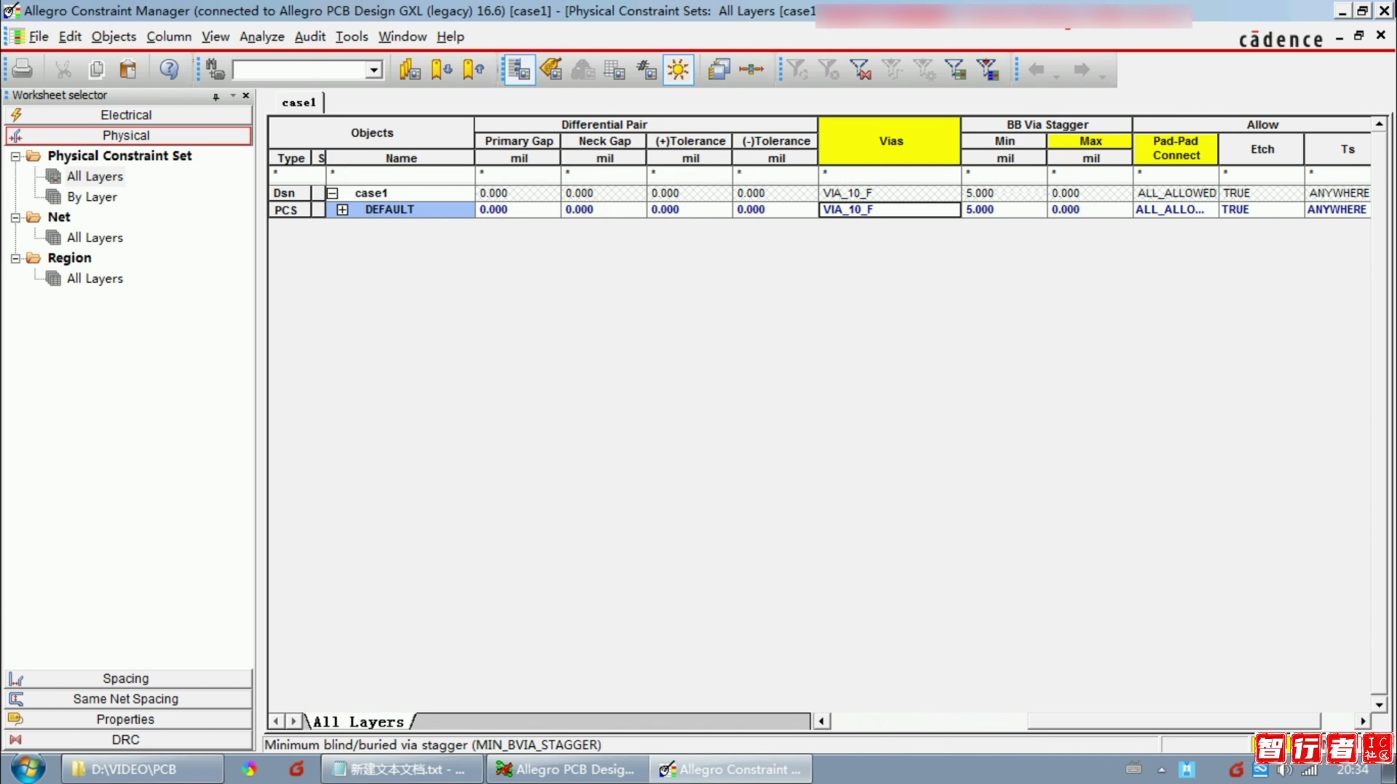Select All Layers under Region
This screenshot has height=784, width=1397.
point(95,278)
